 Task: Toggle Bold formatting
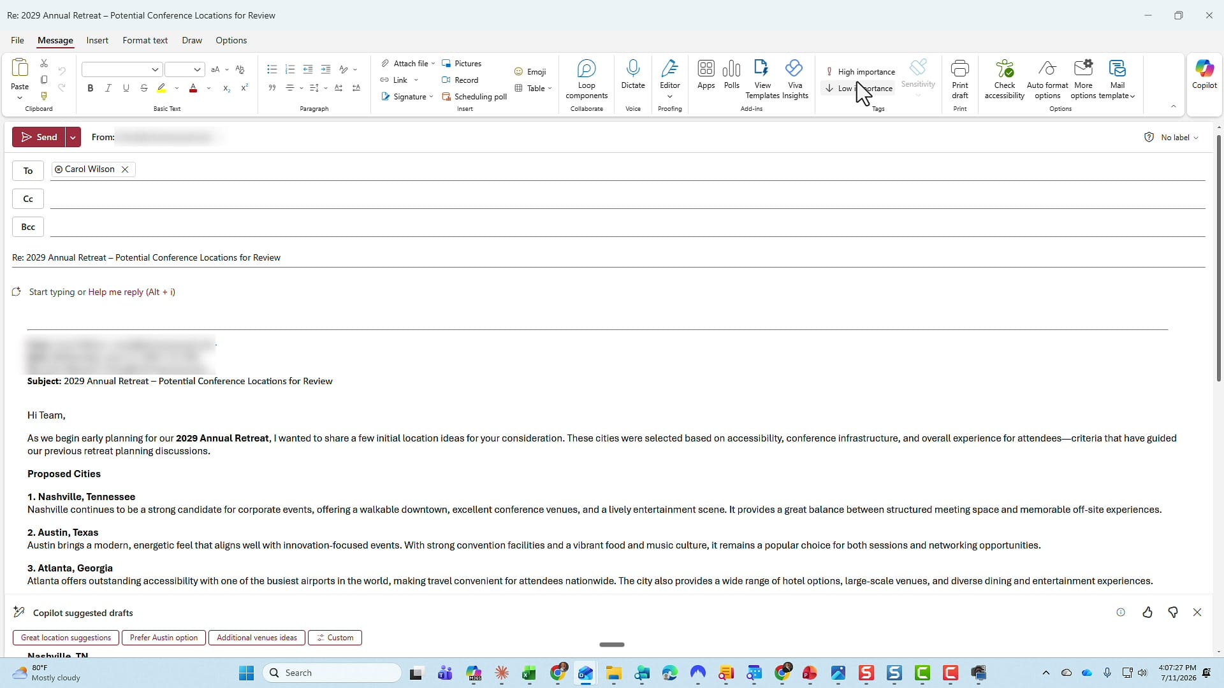(91, 88)
